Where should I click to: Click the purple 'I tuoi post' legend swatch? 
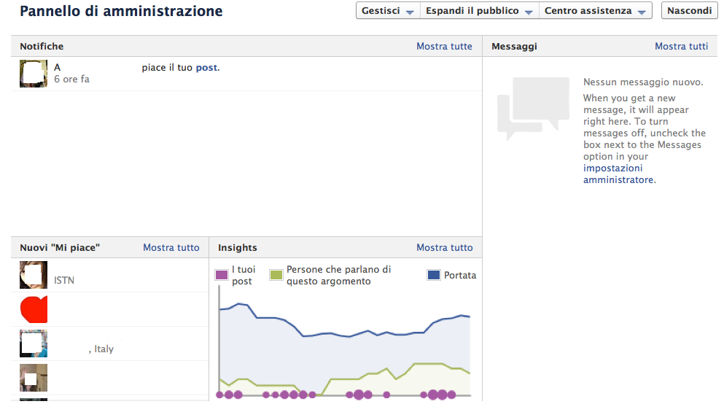coord(222,275)
